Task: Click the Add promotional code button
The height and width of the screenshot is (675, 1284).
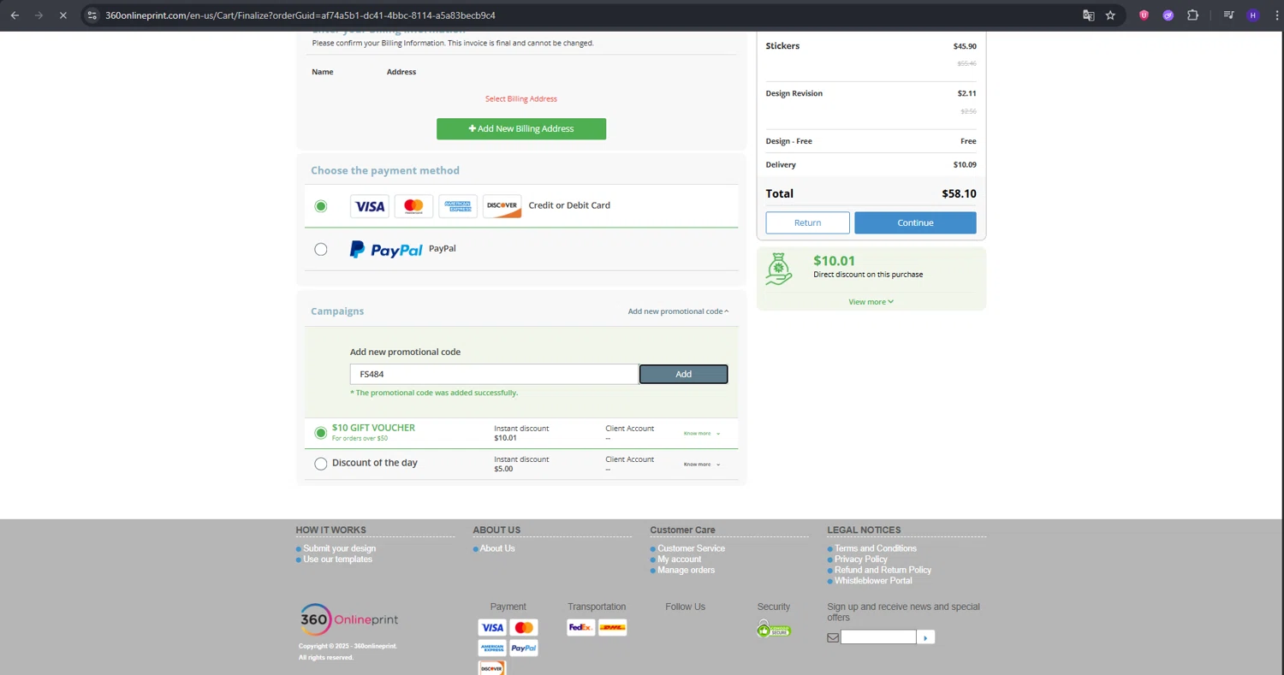Action: click(x=683, y=374)
